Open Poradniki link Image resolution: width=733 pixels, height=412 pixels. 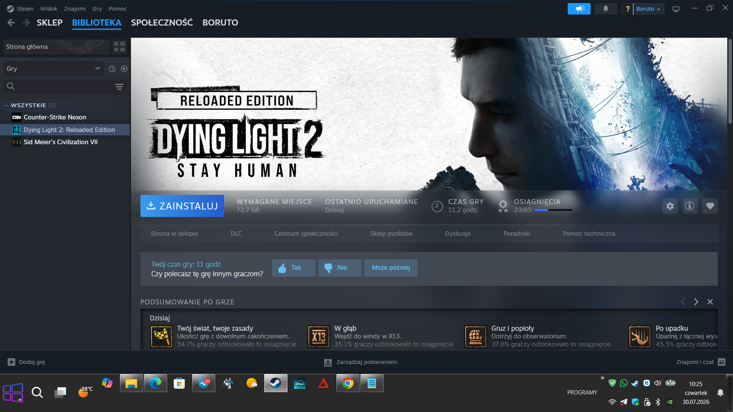pyautogui.click(x=517, y=233)
